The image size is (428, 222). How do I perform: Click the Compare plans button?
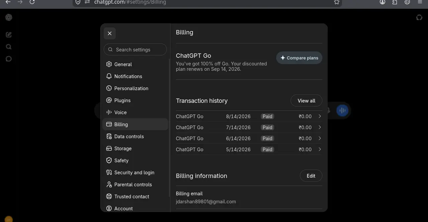tap(299, 58)
